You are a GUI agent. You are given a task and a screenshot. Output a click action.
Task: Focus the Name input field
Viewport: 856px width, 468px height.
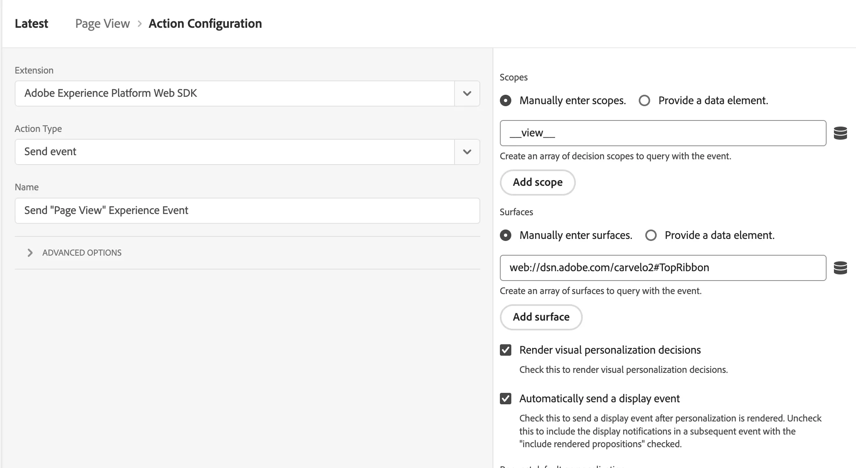click(x=247, y=210)
